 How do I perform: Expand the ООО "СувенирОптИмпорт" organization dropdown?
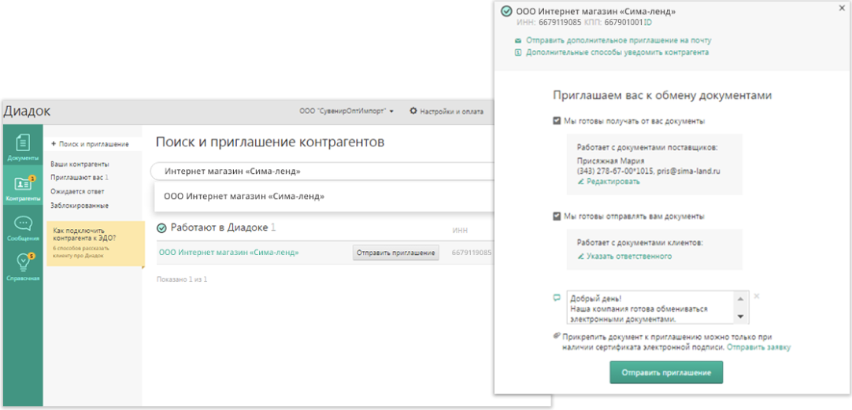[x=346, y=111]
